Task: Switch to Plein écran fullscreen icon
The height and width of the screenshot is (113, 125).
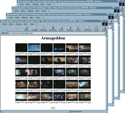Action: (88, 28)
